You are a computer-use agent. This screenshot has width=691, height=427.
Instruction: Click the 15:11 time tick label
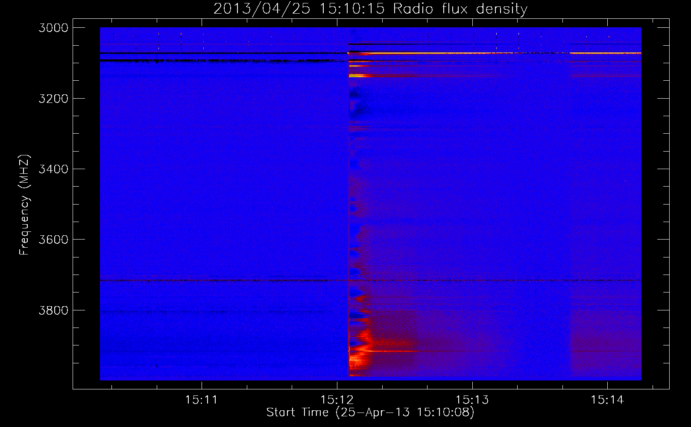[202, 400]
